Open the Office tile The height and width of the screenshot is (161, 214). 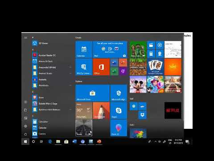tap(101, 67)
